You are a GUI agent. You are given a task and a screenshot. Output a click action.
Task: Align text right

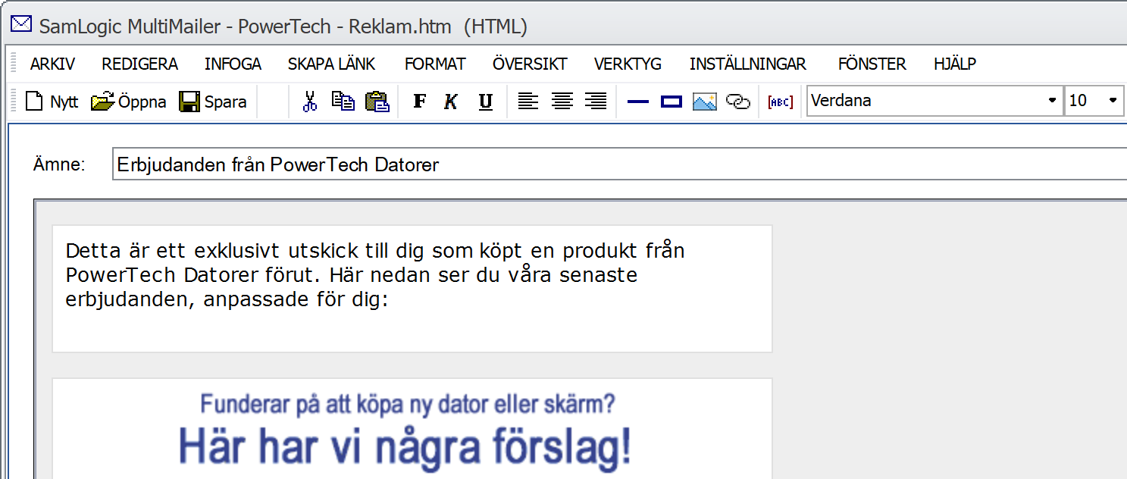point(596,101)
